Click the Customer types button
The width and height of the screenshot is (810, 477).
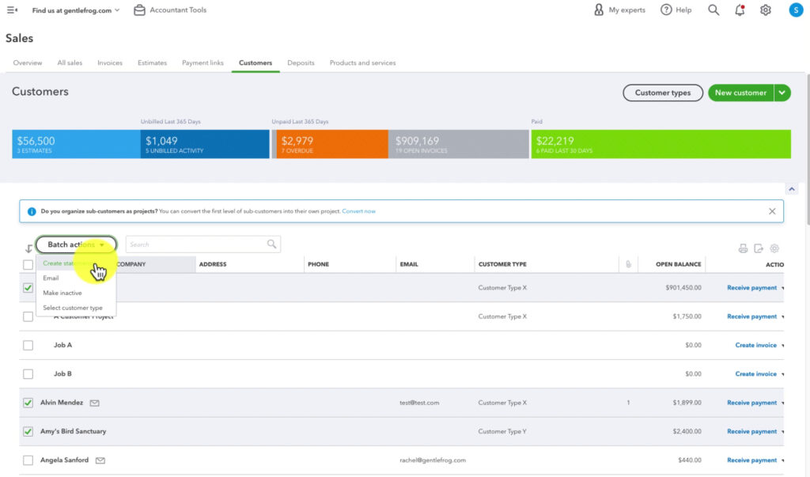pyautogui.click(x=662, y=93)
